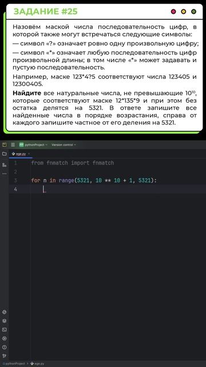Screen dimensions: 206x367
Task: Open the Python Packages tool window
Action: (x=4, y=321)
